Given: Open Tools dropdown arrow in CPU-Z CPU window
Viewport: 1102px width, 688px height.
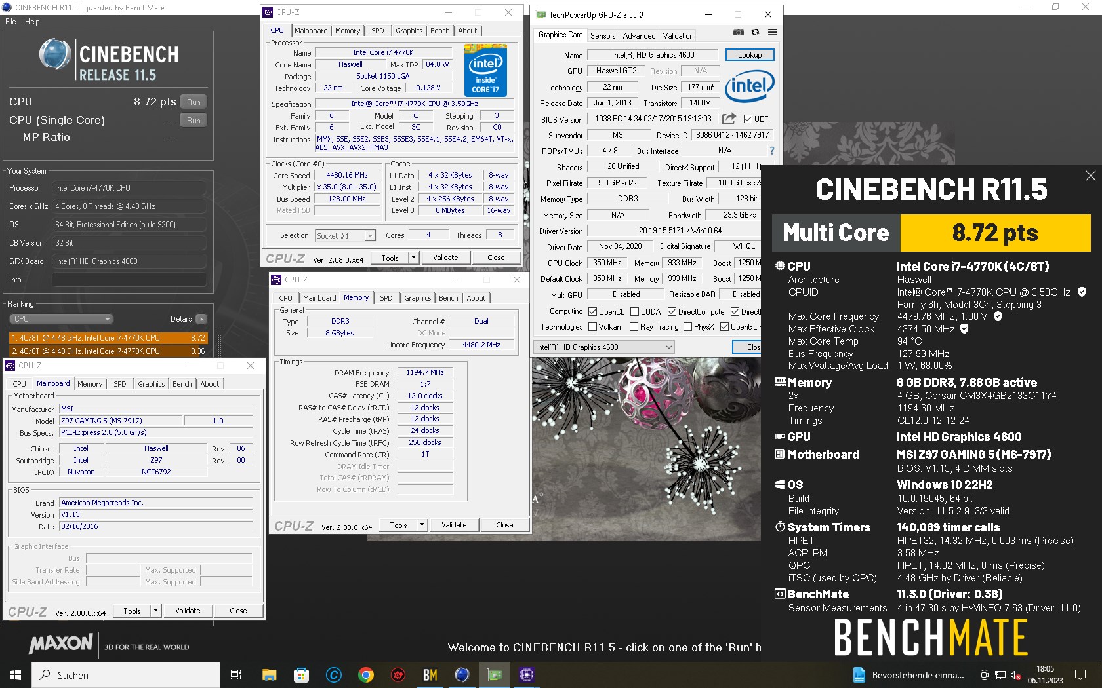Looking at the screenshot, I should (x=413, y=258).
